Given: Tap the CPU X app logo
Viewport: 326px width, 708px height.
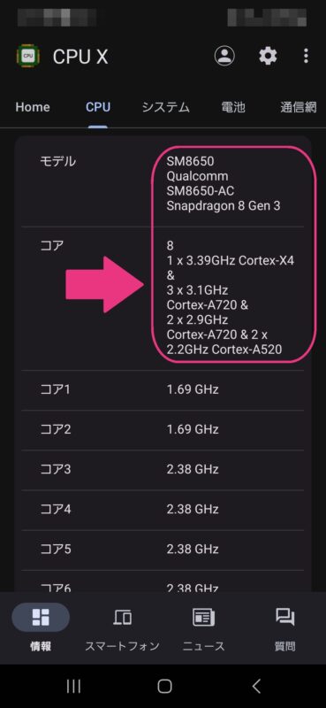Looking at the screenshot, I should coord(28,56).
